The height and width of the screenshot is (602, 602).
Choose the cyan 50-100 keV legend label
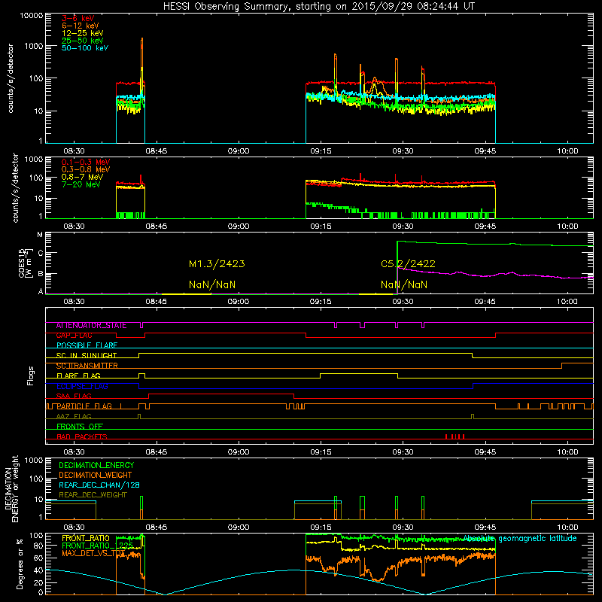pos(85,48)
